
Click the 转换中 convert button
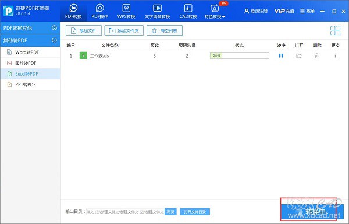312,212
